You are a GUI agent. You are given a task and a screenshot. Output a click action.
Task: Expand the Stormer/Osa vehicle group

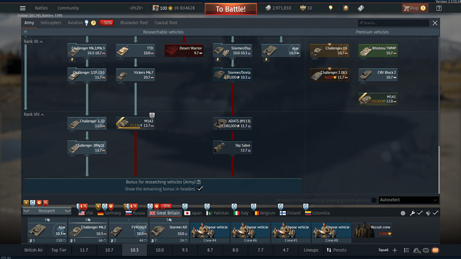[232, 50]
